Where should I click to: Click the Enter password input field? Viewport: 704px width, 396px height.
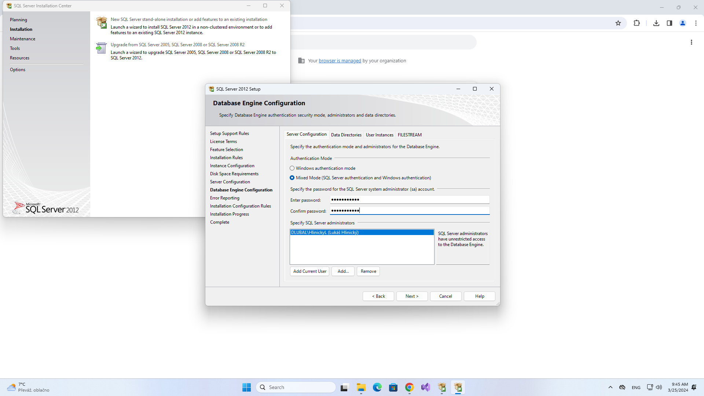pyautogui.click(x=410, y=199)
